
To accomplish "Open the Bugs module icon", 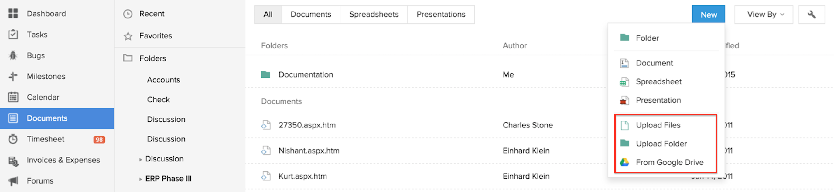I will 13,55.
